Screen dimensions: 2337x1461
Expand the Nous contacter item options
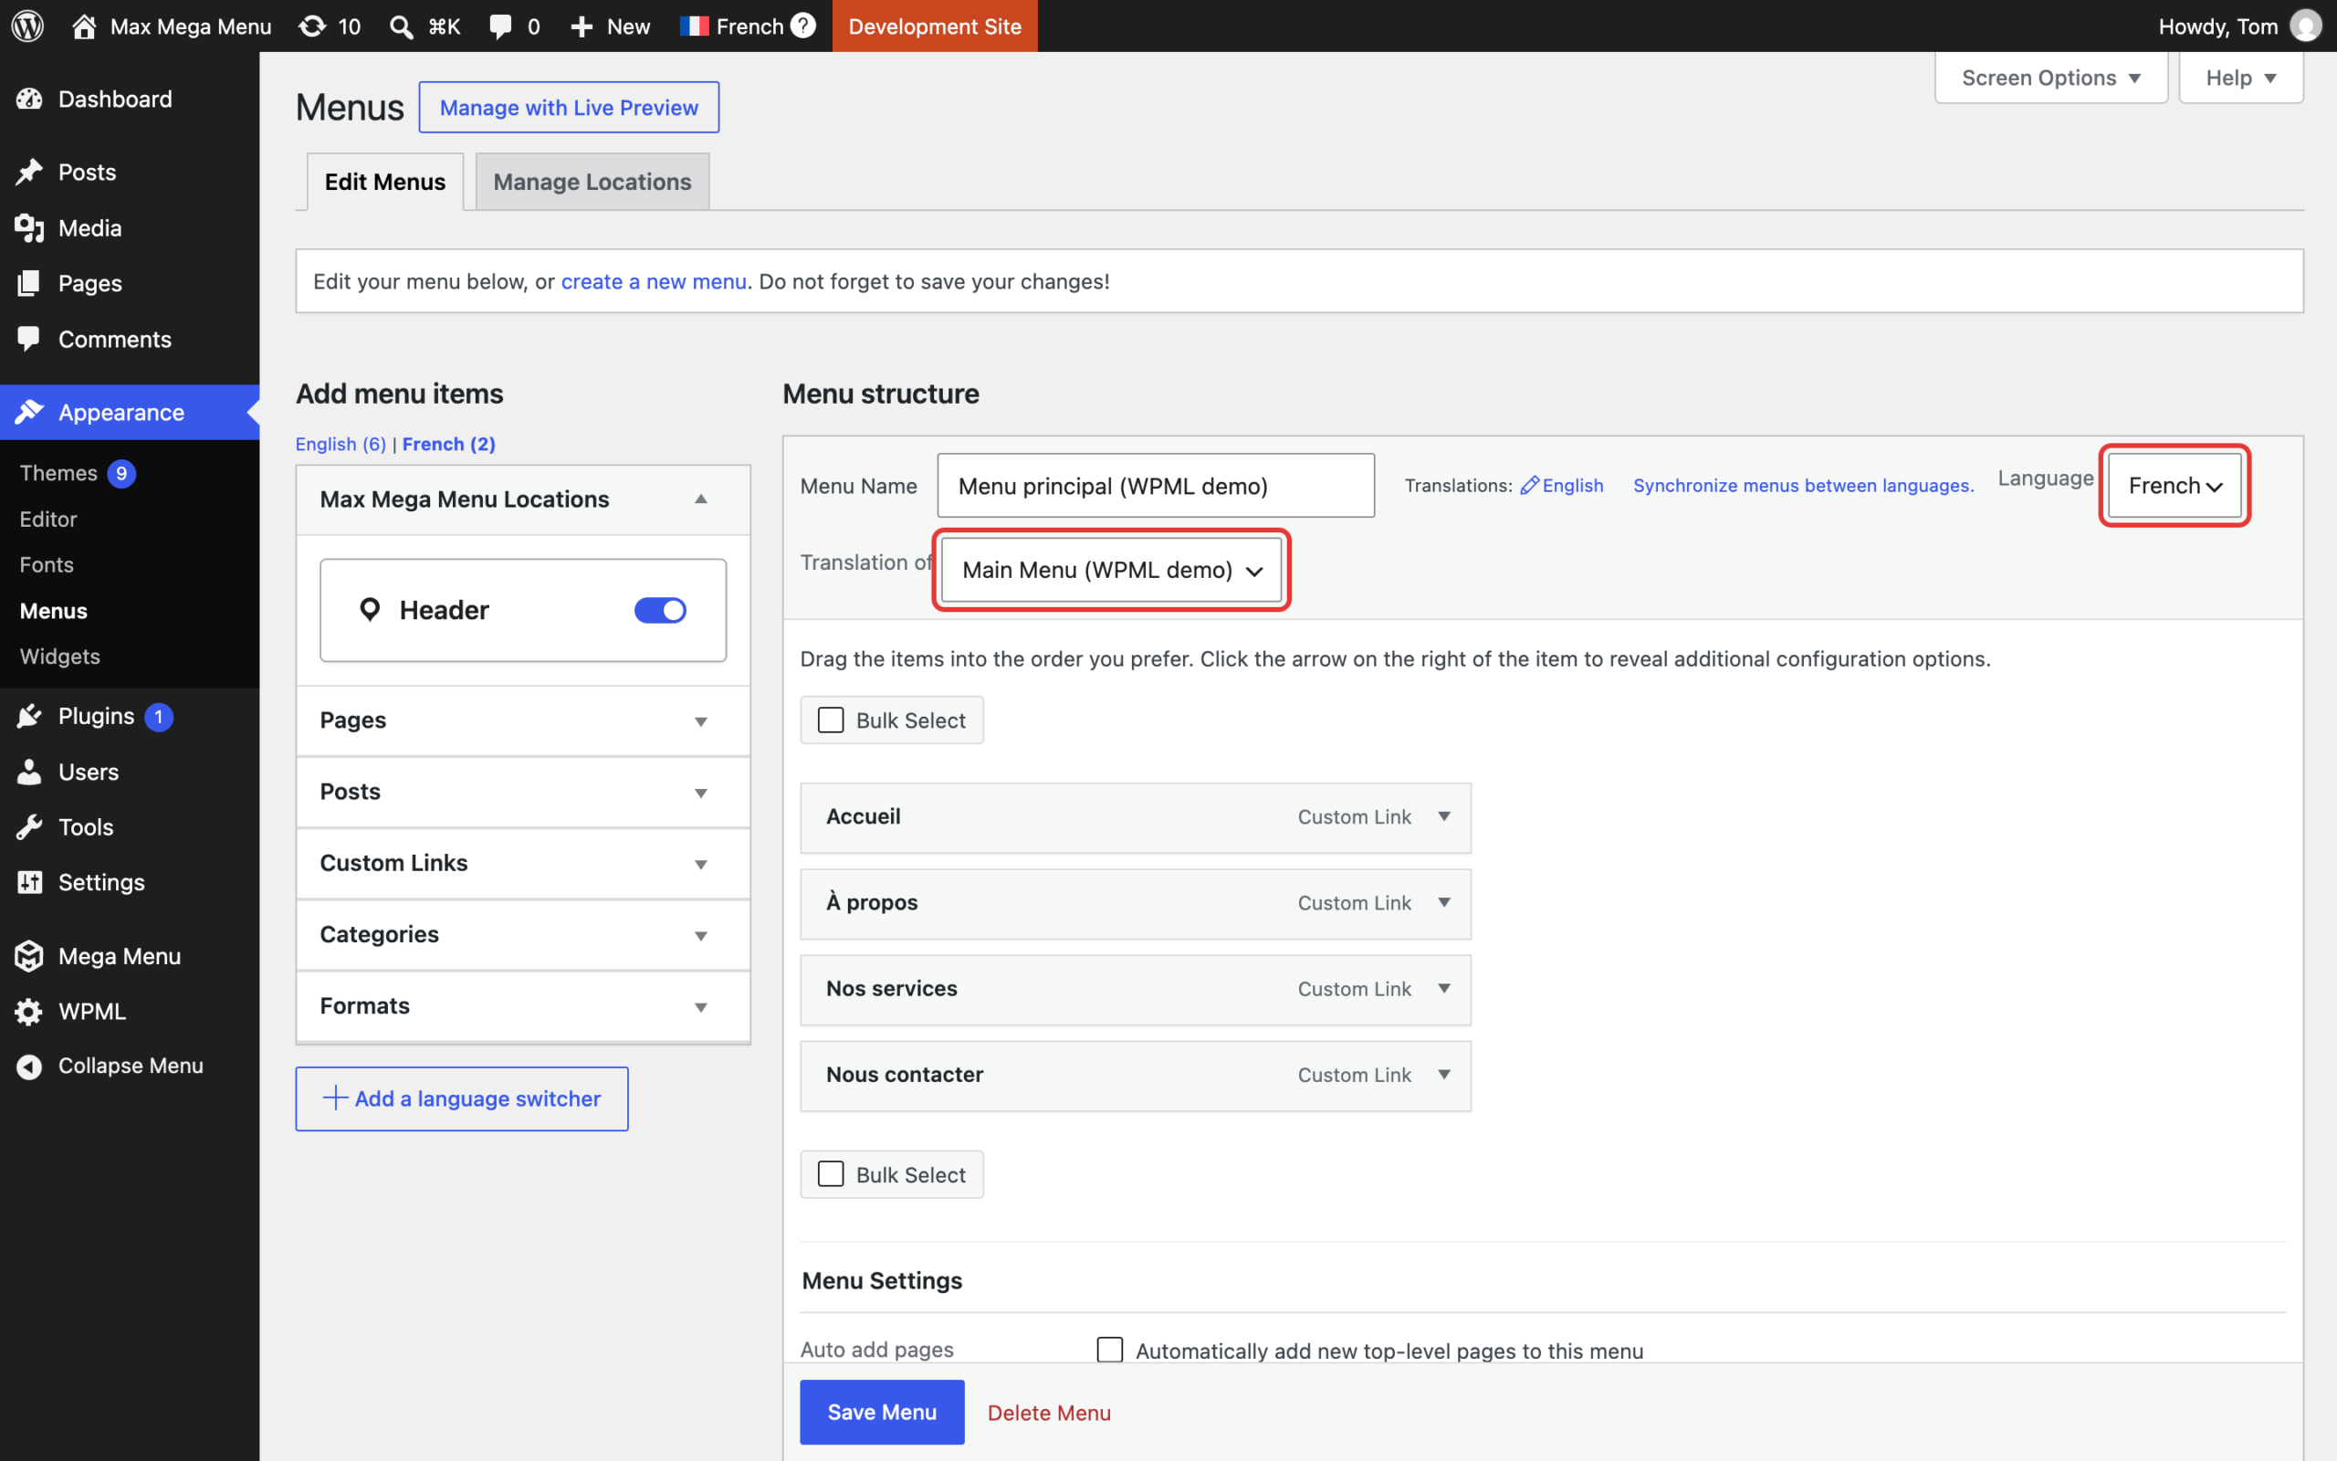click(x=1443, y=1076)
